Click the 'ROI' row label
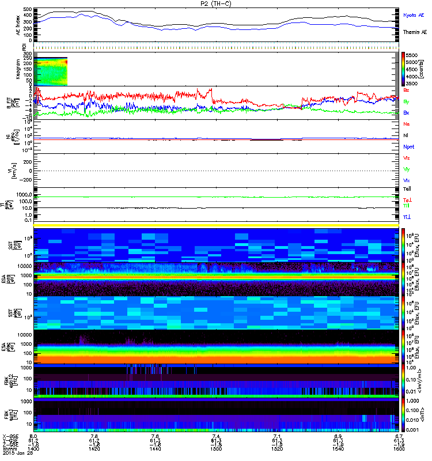 (x=24, y=47)
